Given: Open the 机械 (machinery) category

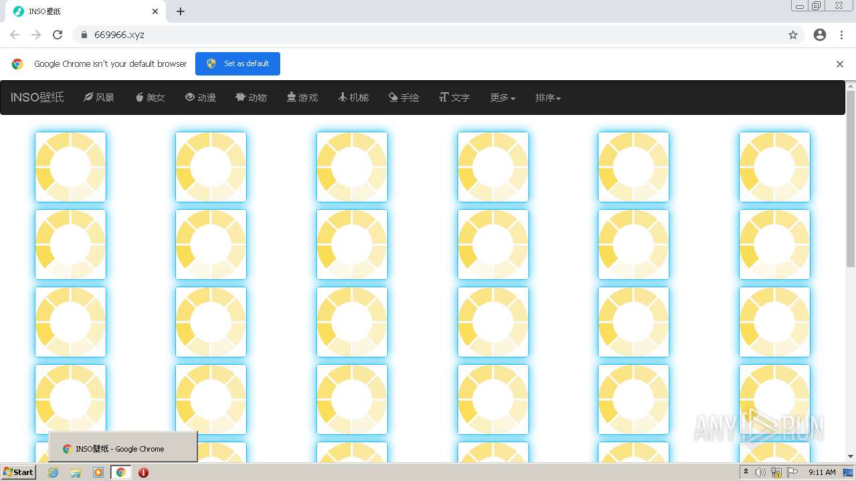Looking at the screenshot, I should pos(353,98).
